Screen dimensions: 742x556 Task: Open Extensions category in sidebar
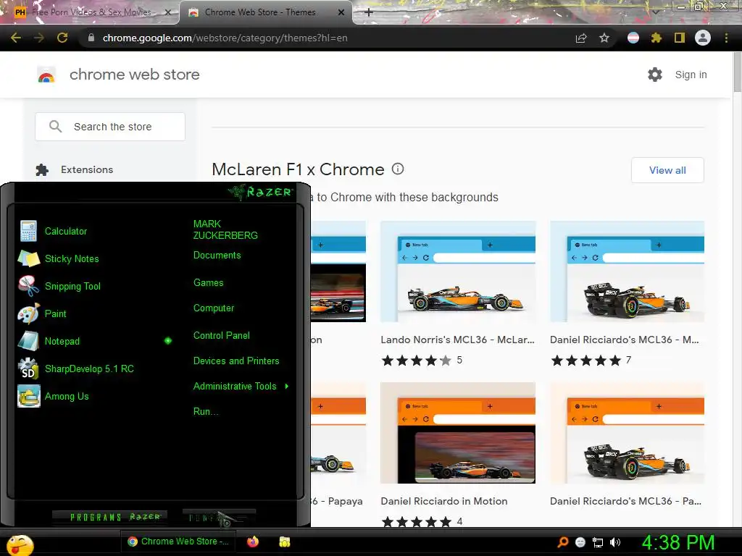[x=87, y=169]
